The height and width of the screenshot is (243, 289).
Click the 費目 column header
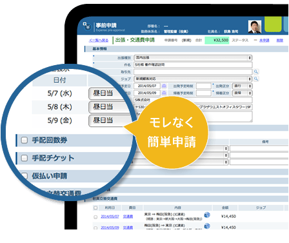pyautogui.click(x=132, y=208)
